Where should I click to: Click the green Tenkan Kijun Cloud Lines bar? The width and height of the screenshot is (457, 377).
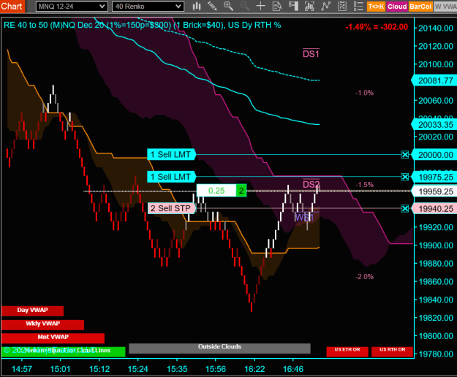click(63, 351)
